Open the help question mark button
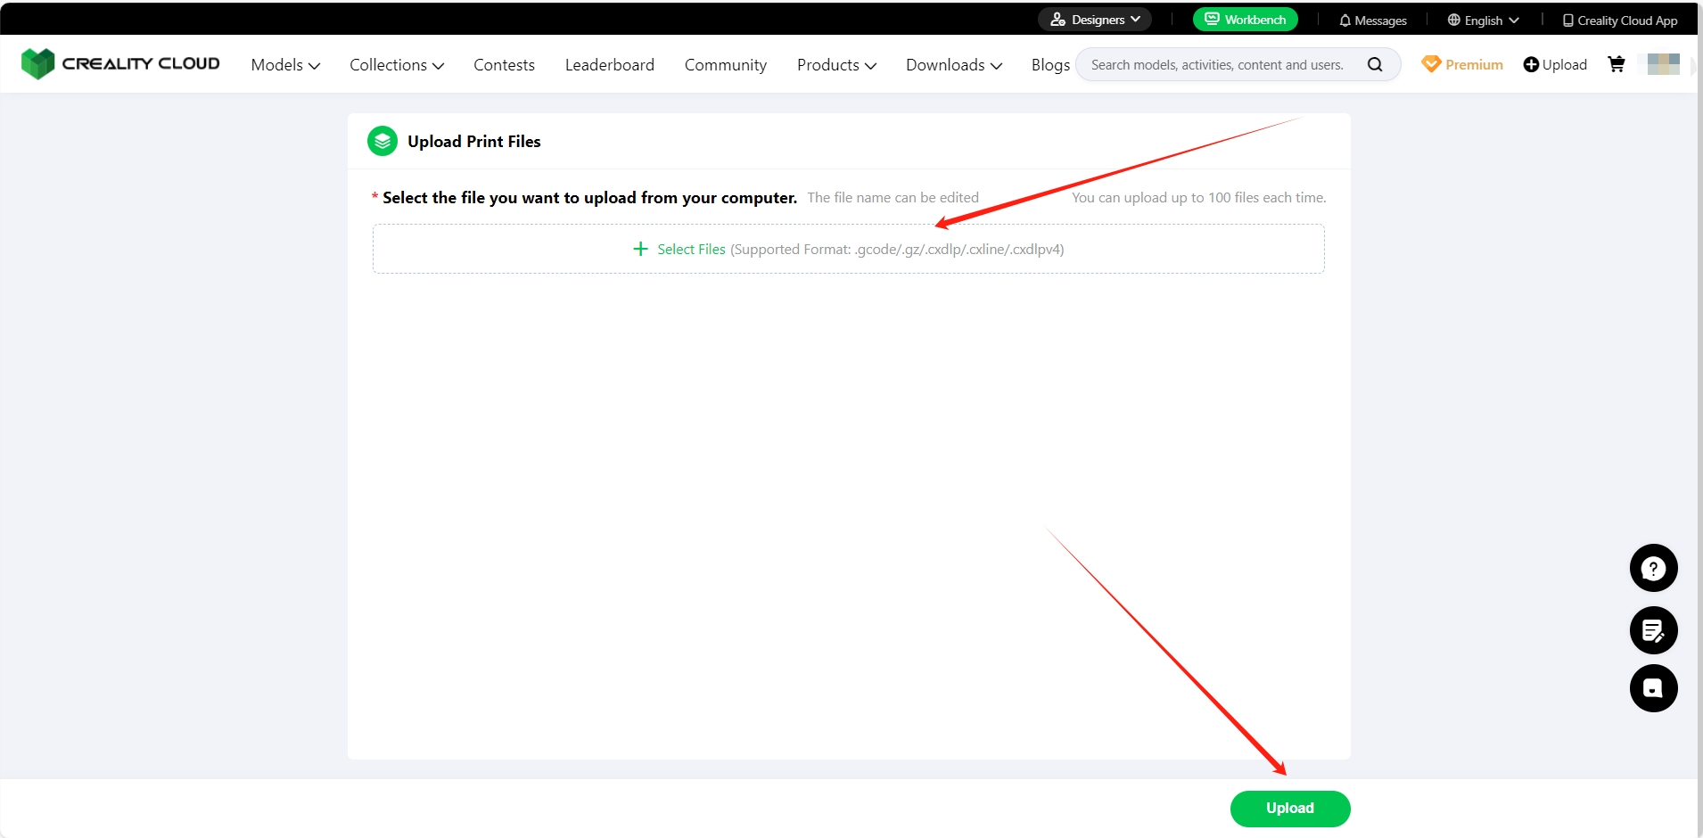Image resolution: width=1703 pixels, height=838 pixels. [1653, 568]
